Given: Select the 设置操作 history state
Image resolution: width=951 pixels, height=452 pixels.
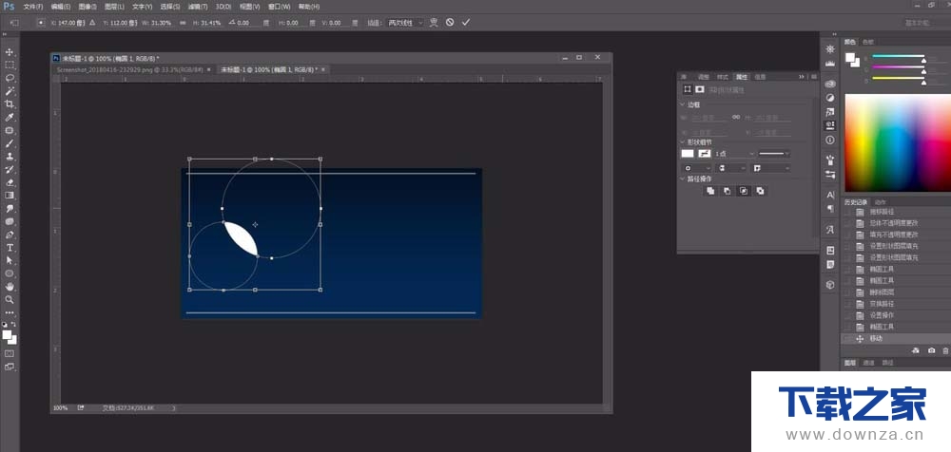Looking at the screenshot, I should pos(882,315).
